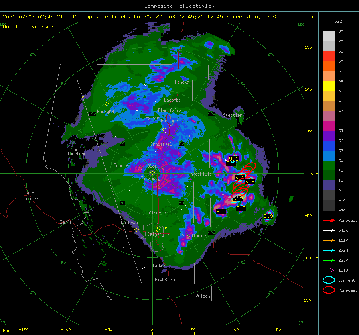
Task: Click the Vulcan map label
Action: (203, 296)
